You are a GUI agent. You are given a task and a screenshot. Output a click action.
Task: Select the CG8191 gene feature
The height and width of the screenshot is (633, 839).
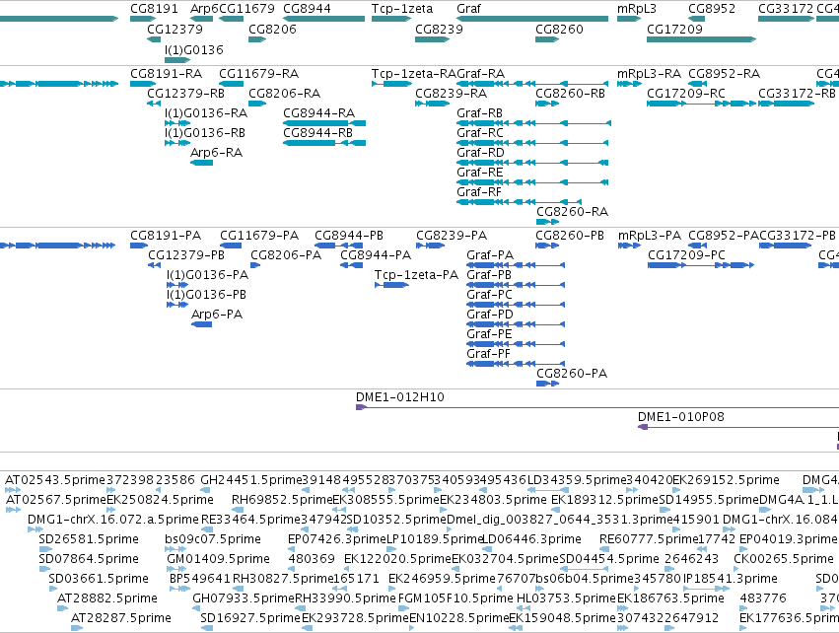click(142, 19)
